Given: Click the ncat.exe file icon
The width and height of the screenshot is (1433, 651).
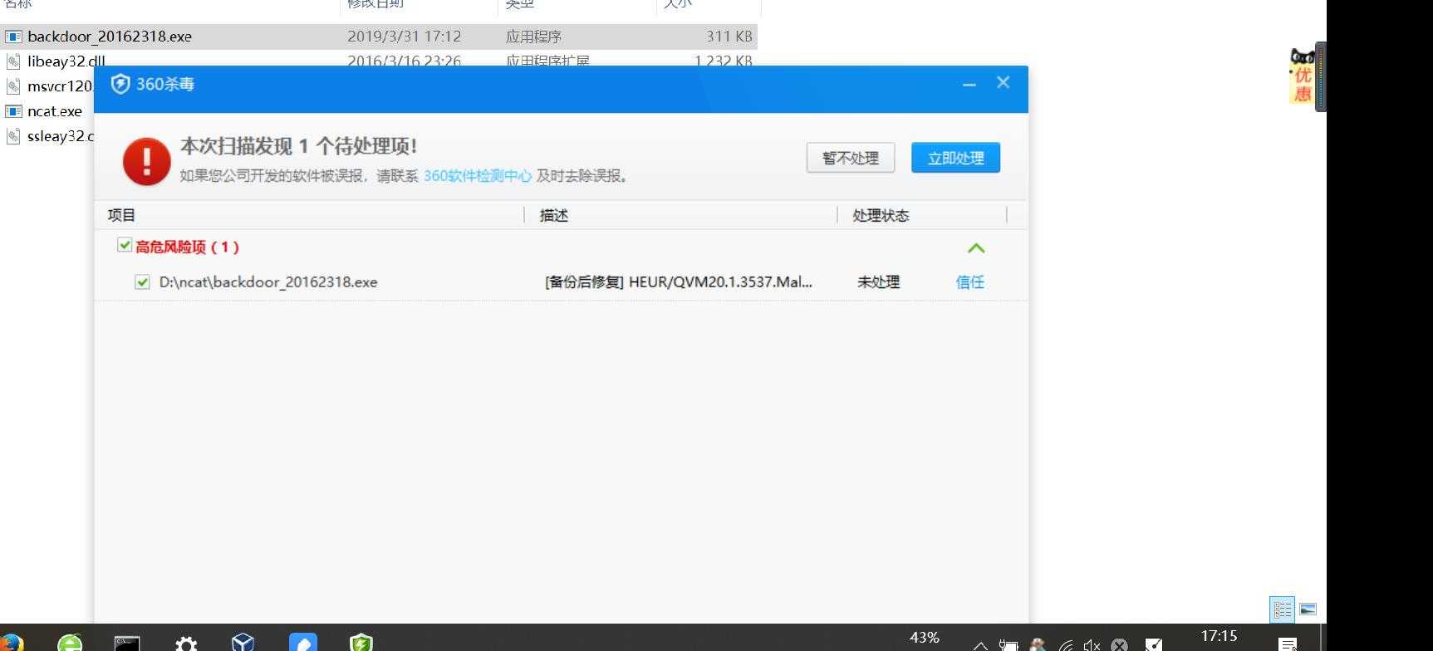Looking at the screenshot, I should (x=13, y=111).
